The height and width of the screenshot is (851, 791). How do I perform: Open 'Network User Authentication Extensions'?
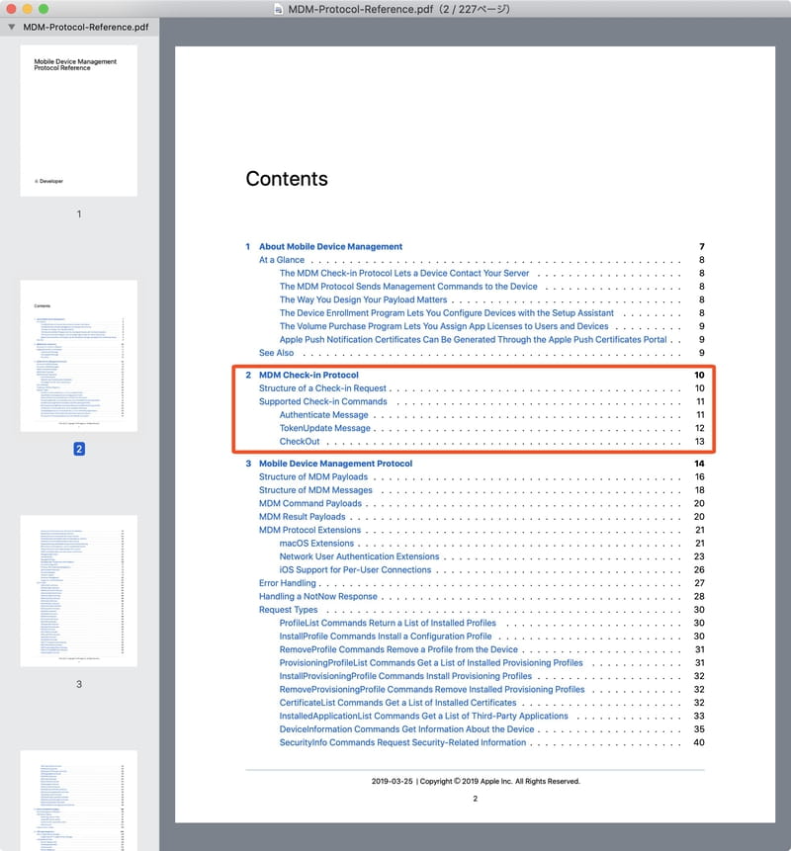[x=359, y=556]
